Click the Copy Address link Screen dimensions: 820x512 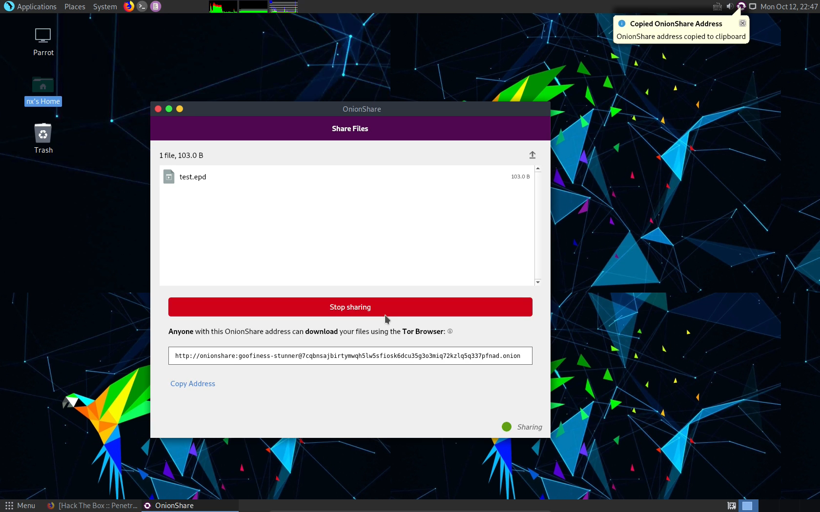click(x=193, y=384)
